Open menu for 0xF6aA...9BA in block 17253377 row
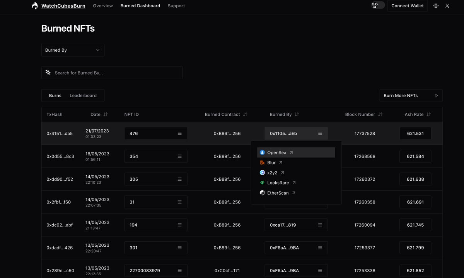 320,248
